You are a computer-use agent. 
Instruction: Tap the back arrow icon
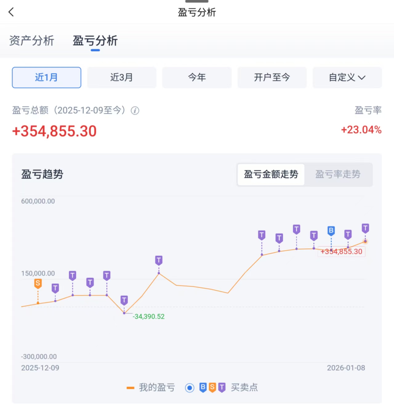pyautogui.click(x=11, y=12)
